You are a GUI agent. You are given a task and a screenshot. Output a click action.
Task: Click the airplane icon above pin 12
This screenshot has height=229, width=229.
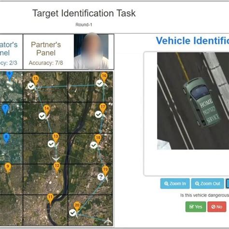coord(56,158)
